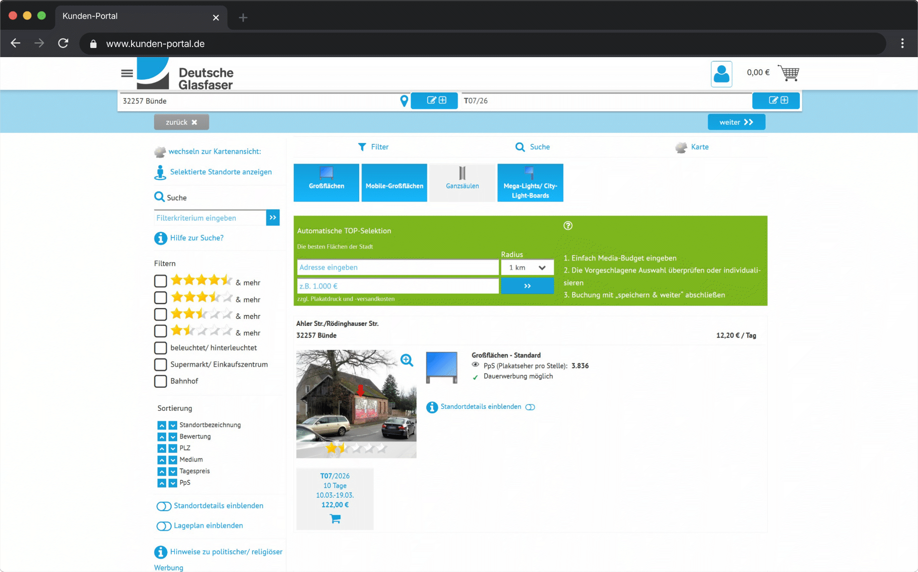This screenshot has width=918, height=572.
Task: Add T07/2026 booking to cart
Action: pos(335,519)
